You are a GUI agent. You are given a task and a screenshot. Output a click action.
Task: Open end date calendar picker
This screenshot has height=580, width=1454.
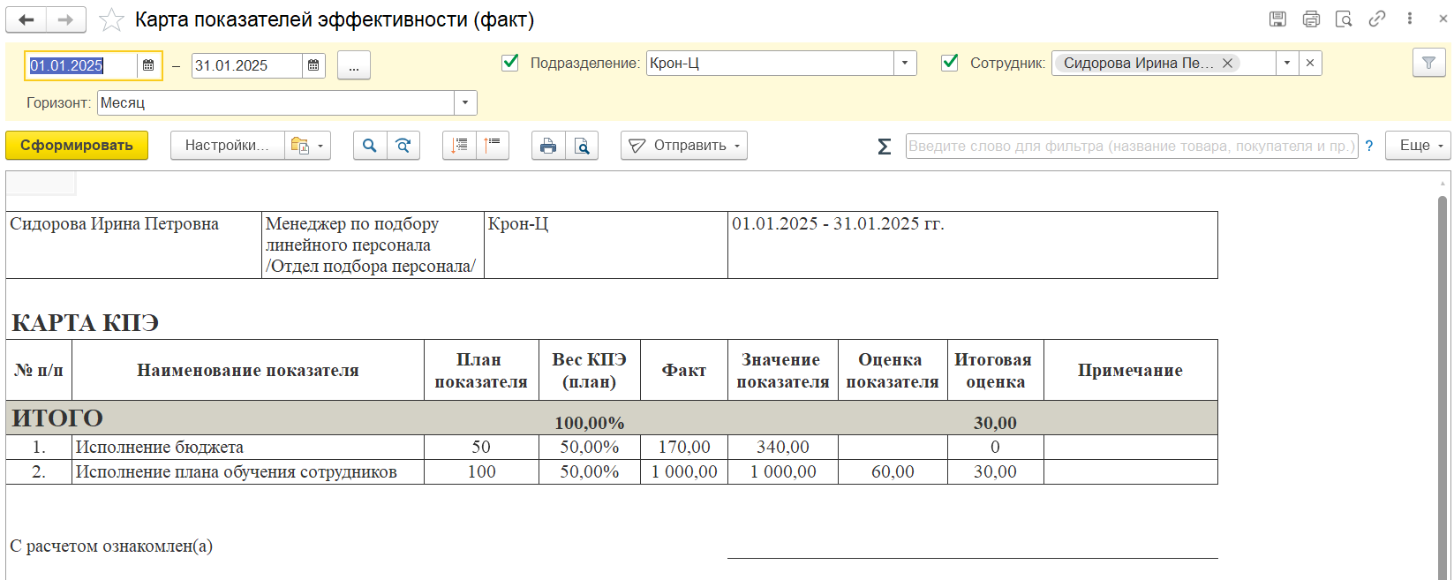[x=313, y=65]
